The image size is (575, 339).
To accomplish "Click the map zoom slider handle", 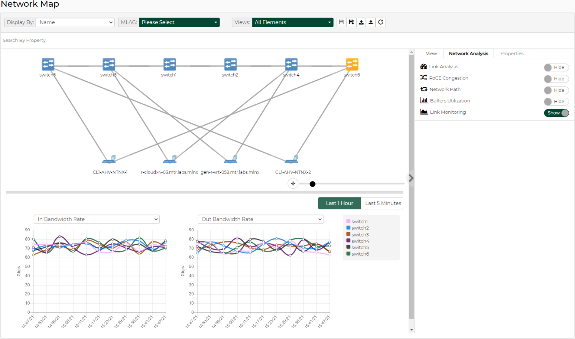I will pyautogui.click(x=313, y=184).
